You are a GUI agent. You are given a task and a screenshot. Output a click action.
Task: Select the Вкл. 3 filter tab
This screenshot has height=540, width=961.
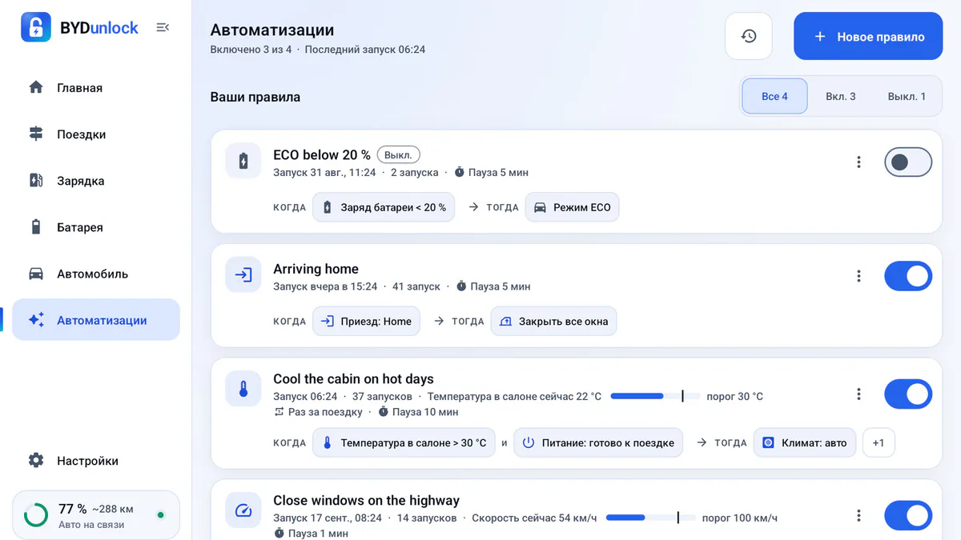tap(841, 96)
